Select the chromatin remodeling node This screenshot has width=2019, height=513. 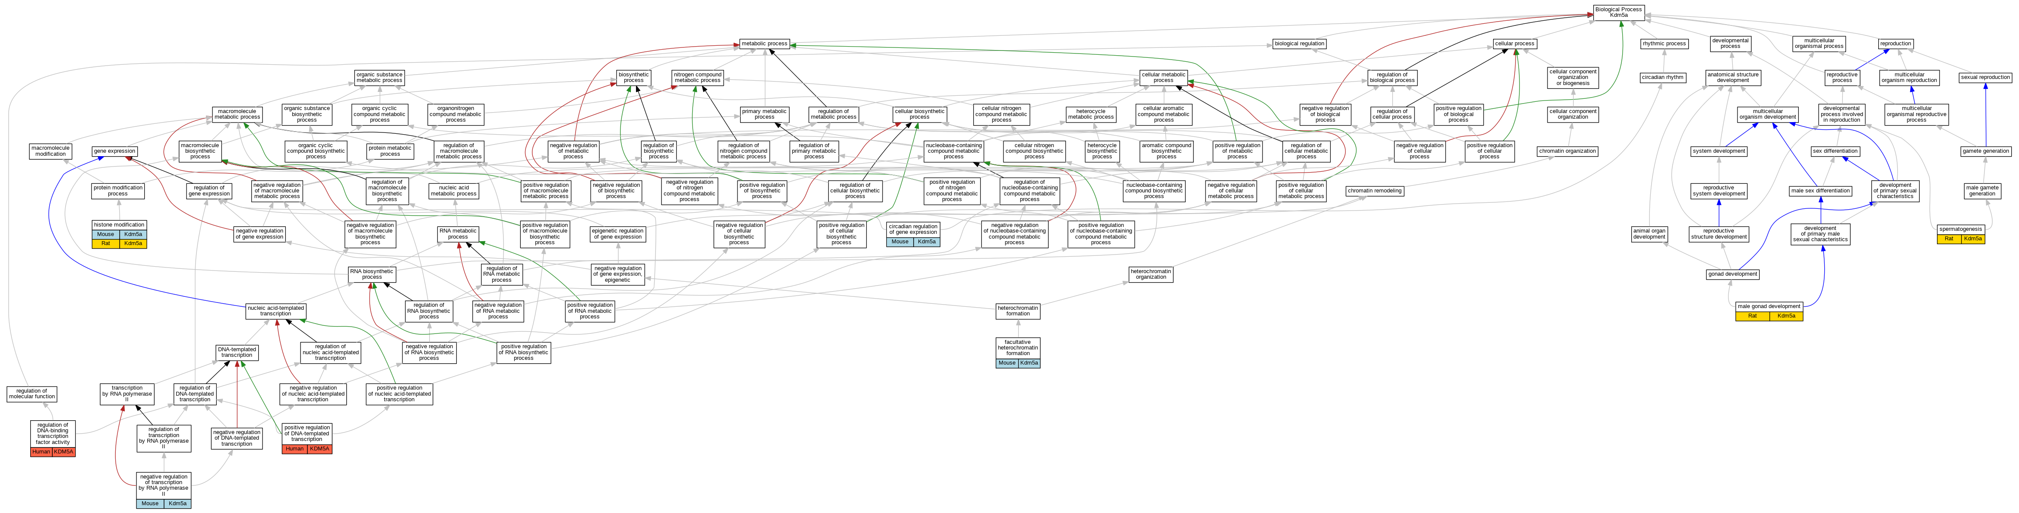click(1375, 191)
